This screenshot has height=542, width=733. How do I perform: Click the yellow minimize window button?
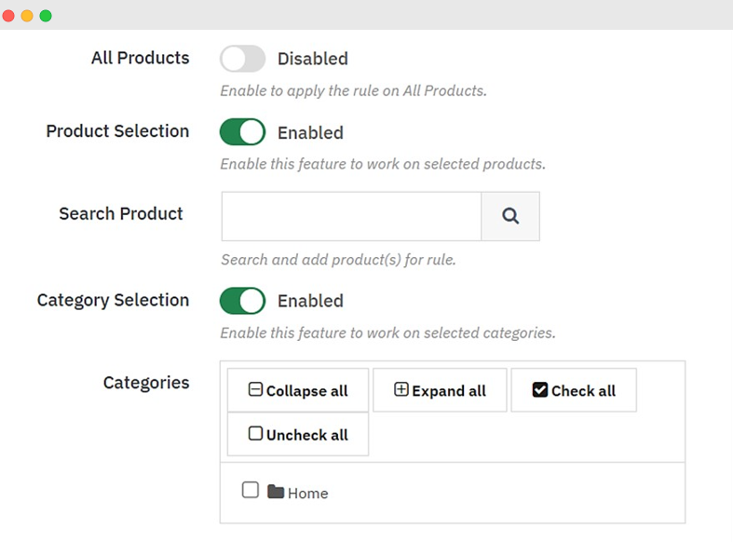(27, 16)
